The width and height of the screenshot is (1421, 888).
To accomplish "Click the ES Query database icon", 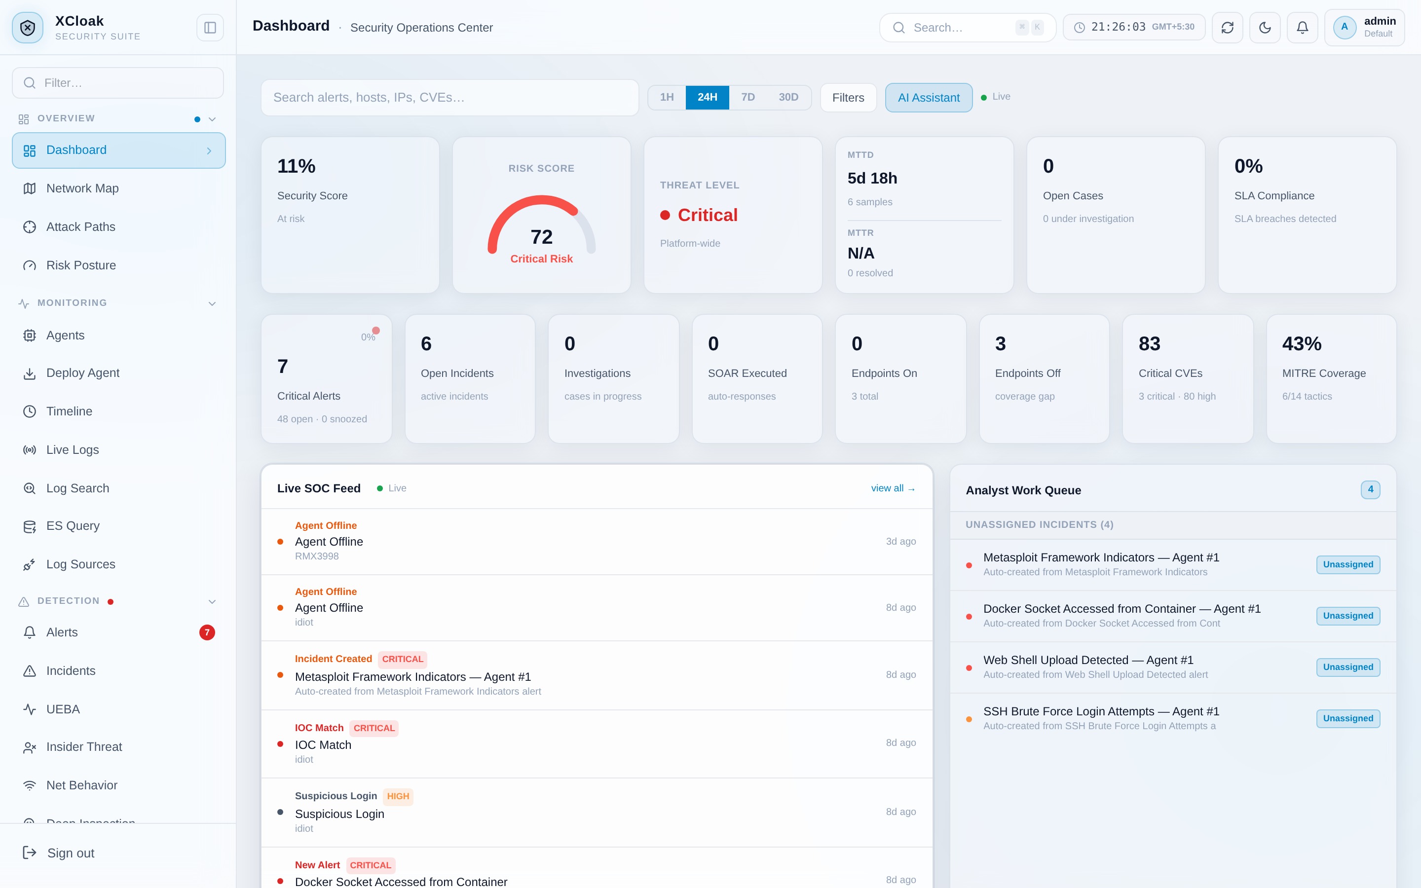I will coord(30,526).
